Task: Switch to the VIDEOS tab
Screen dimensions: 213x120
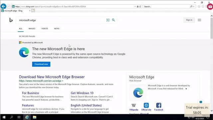Action: coord(45,29)
